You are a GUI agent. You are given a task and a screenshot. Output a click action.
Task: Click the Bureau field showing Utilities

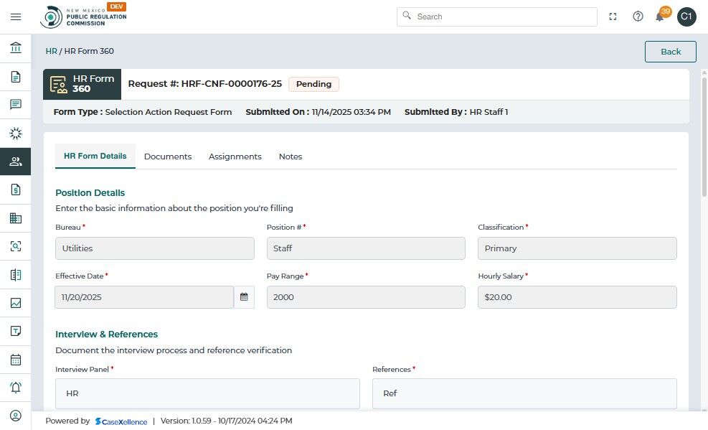[154, 248]
